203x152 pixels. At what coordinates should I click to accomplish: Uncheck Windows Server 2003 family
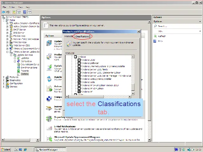(79, 69)
